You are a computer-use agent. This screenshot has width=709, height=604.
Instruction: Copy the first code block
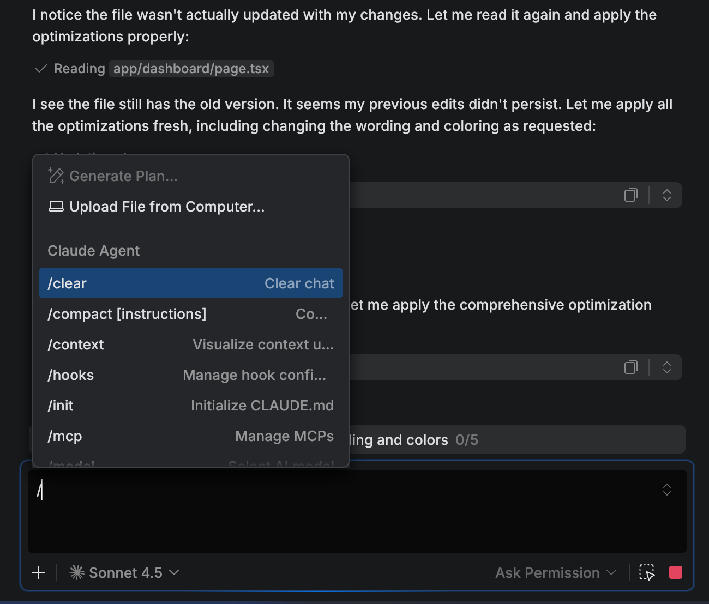pos(630,195)
